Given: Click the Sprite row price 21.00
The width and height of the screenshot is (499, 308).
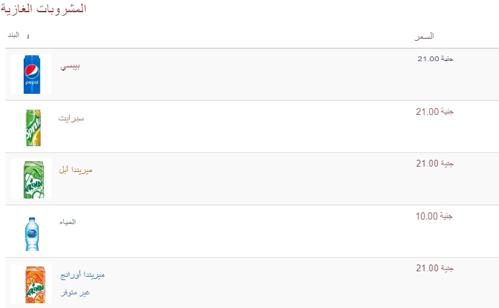Looking at the screenshot, I should (435, 112).
